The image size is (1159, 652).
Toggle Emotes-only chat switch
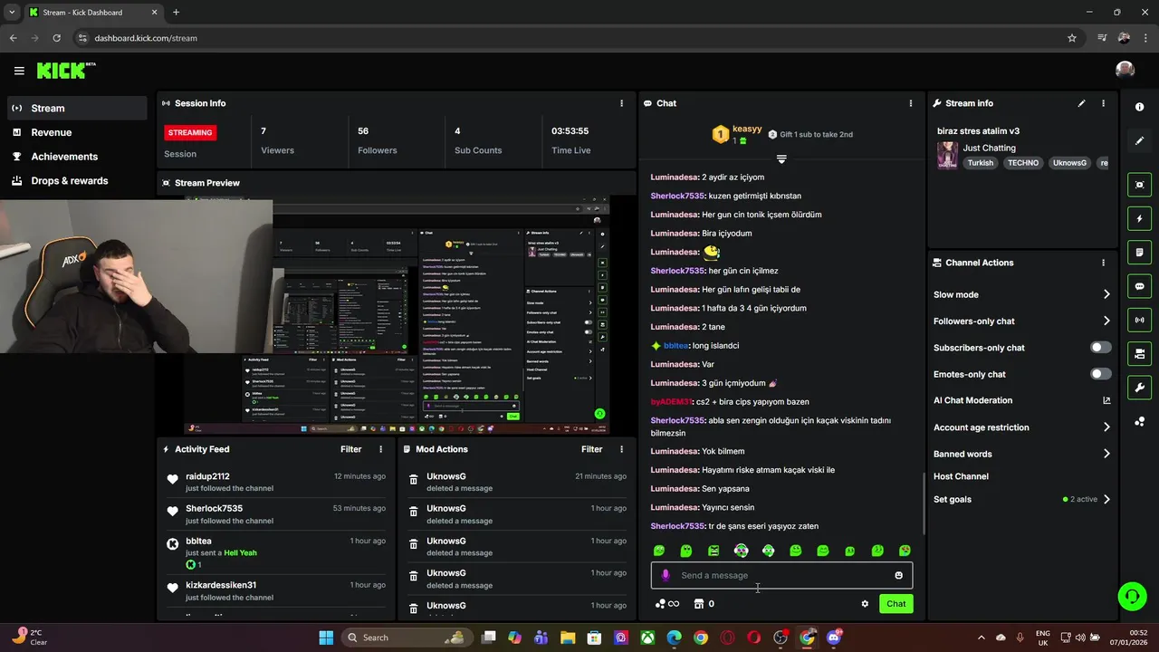pos(1101,374)
